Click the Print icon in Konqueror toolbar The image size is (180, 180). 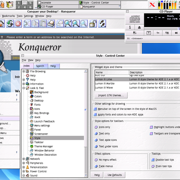pos(51,23)
